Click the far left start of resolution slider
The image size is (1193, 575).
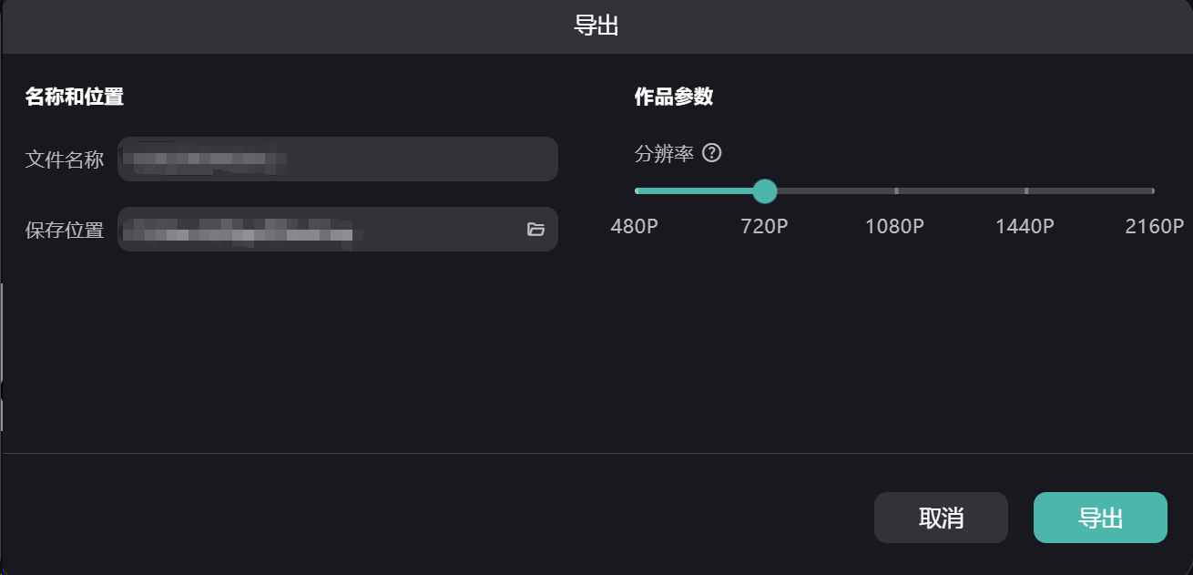pyautogui.click(x=637, y=191)
